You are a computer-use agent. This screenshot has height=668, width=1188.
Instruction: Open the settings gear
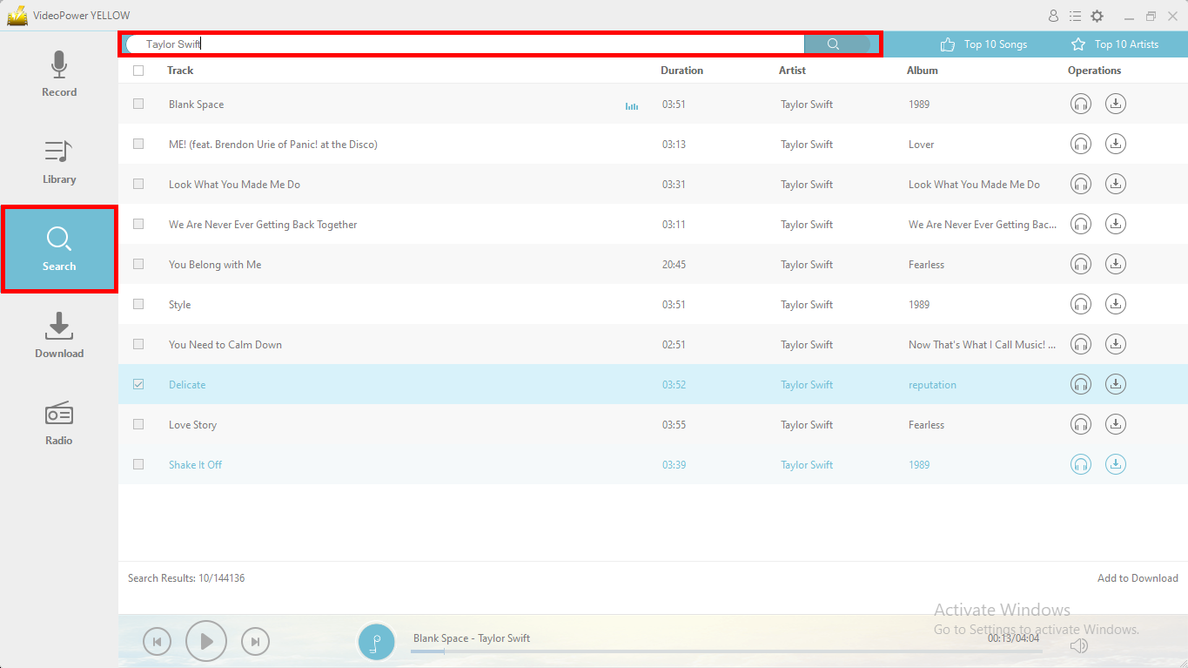click(1098, 15)
